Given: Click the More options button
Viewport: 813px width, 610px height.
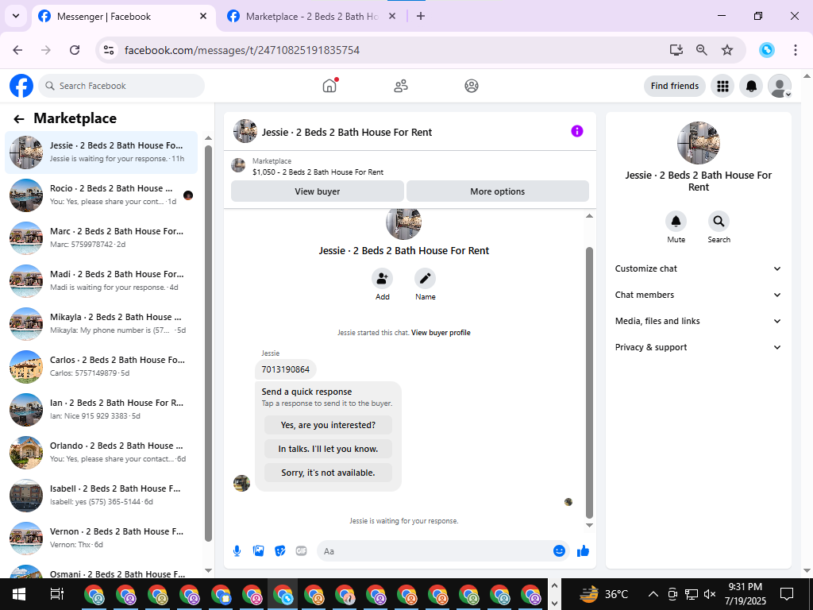Looking at the screenshot, I should pos(498,191).
